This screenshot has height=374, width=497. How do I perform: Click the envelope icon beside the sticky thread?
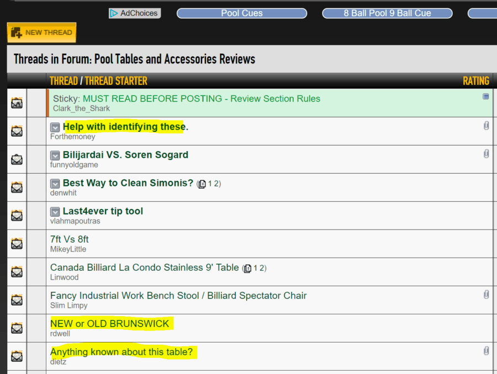click(17, 103)
